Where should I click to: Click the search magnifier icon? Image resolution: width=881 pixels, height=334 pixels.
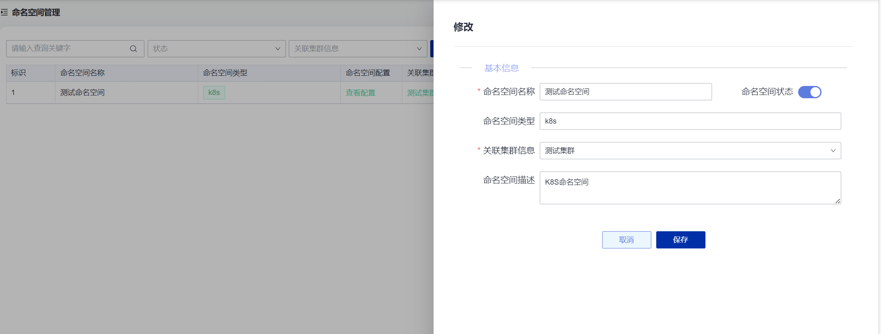click(133, 49)
